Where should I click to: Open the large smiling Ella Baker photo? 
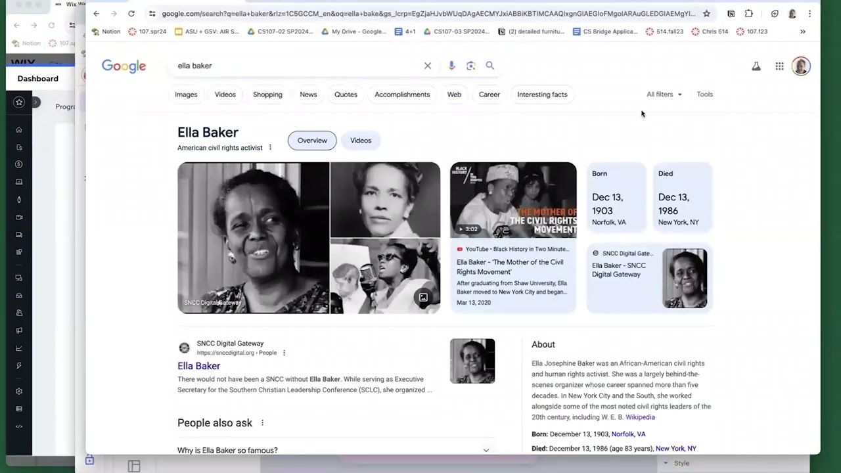[x=253, y=238]
